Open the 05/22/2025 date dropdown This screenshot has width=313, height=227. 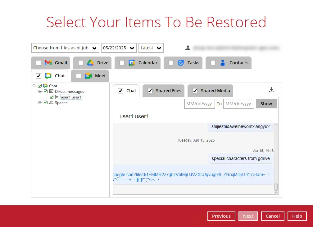pos(119,48)
